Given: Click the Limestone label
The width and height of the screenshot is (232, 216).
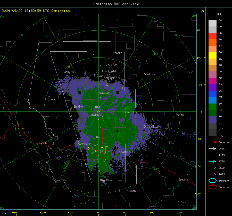Looking at the screenshot, I should [49, 99].
